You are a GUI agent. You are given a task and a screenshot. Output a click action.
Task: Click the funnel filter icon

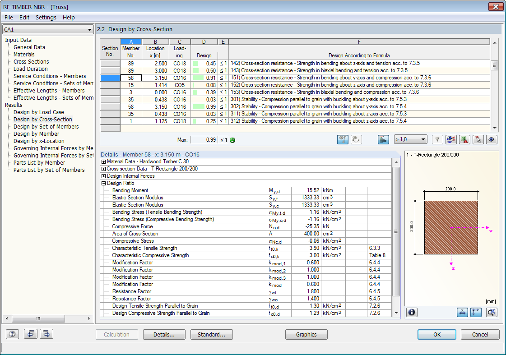437,140
